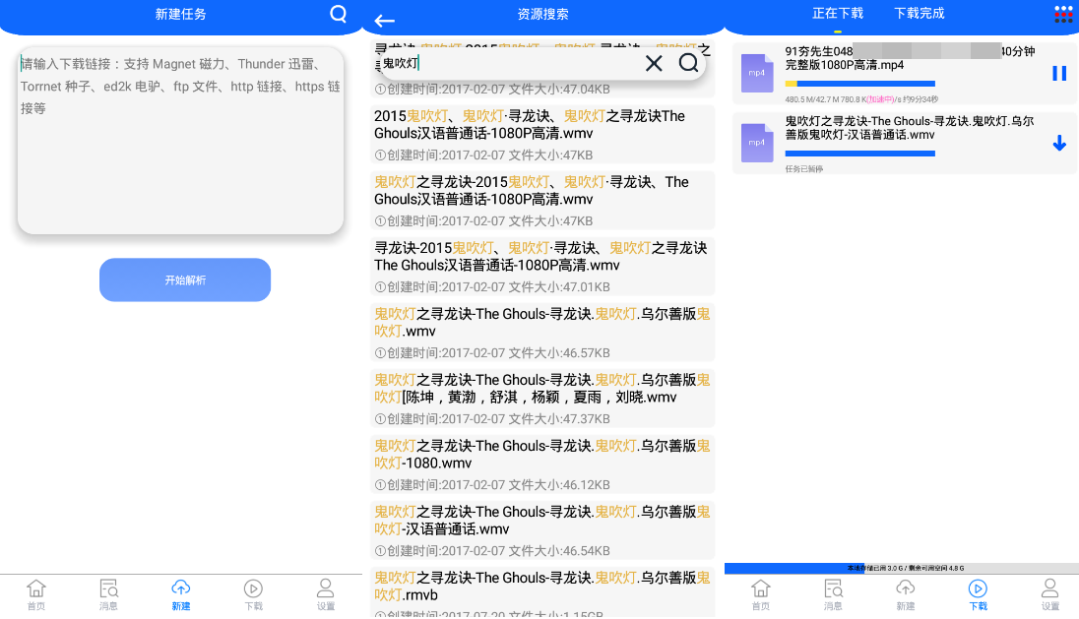Tap the search icon in 新建任务 header
Viewport: 1079px width, 619px height.
(x=338, y=14)
